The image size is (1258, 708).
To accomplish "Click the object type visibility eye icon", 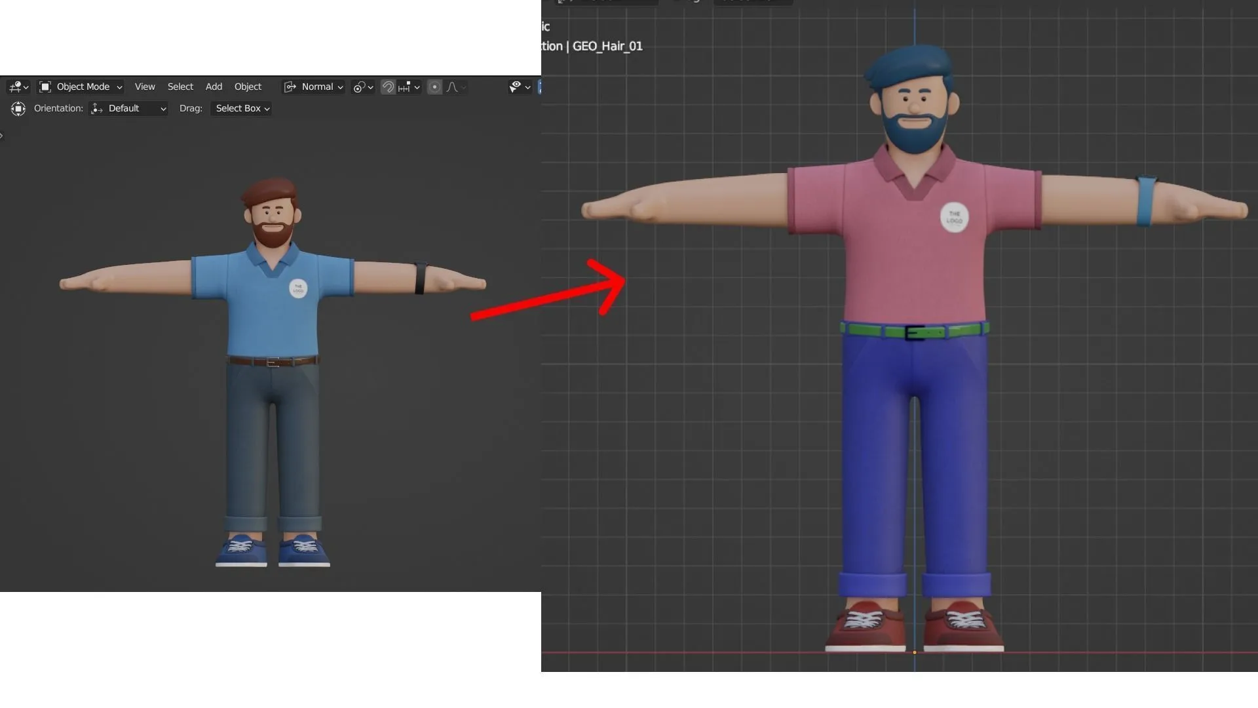I will coord(516,86).
